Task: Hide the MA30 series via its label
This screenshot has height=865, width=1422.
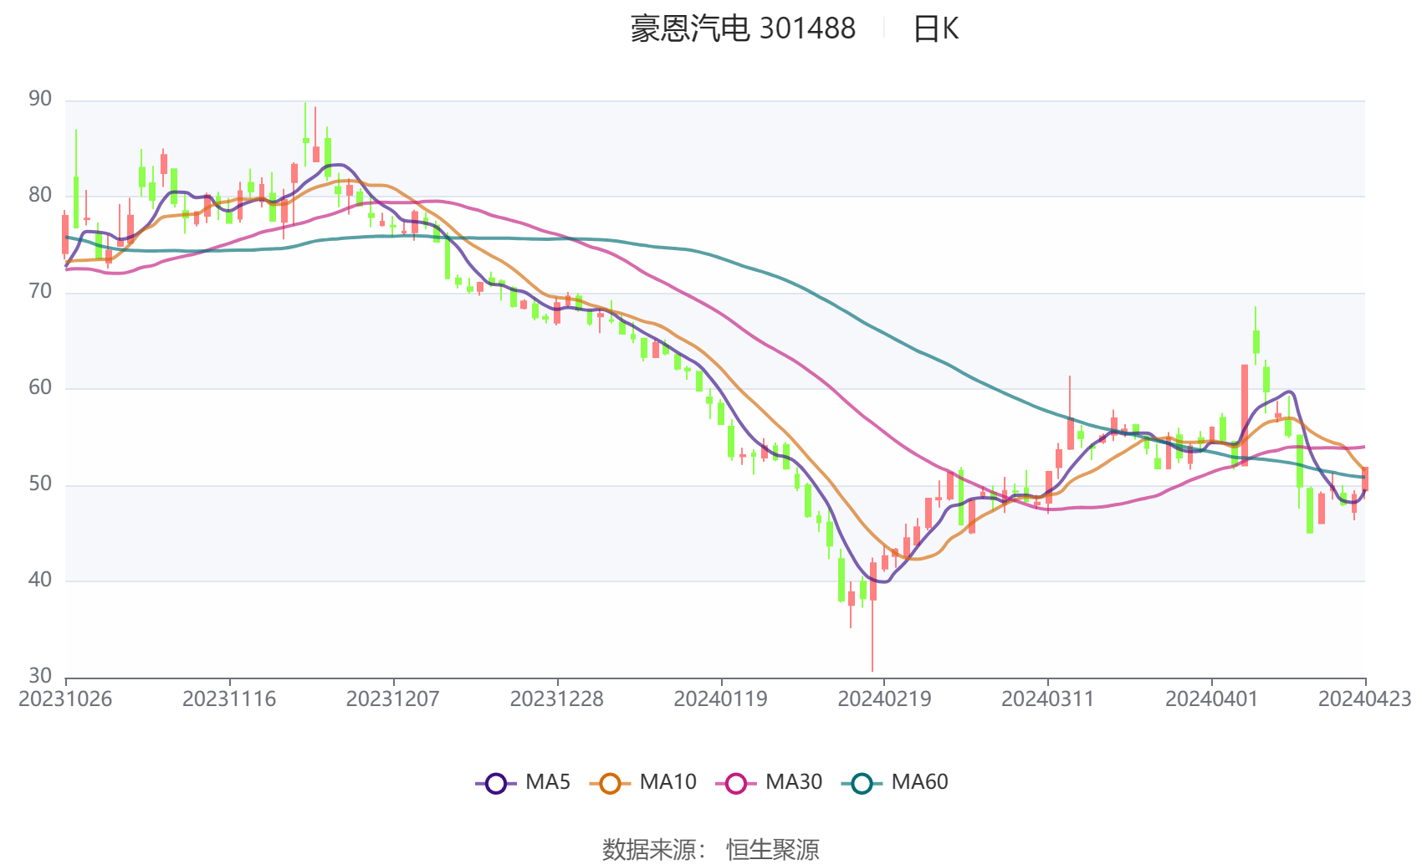Action: click(794, 782)
